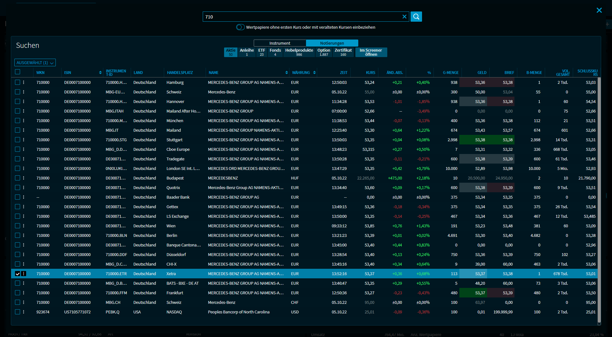Expand the AUSGEWÄHLT (1) dropdown
Image resolution: width=612 pixels, height=337 pixels.
point(35,63)
